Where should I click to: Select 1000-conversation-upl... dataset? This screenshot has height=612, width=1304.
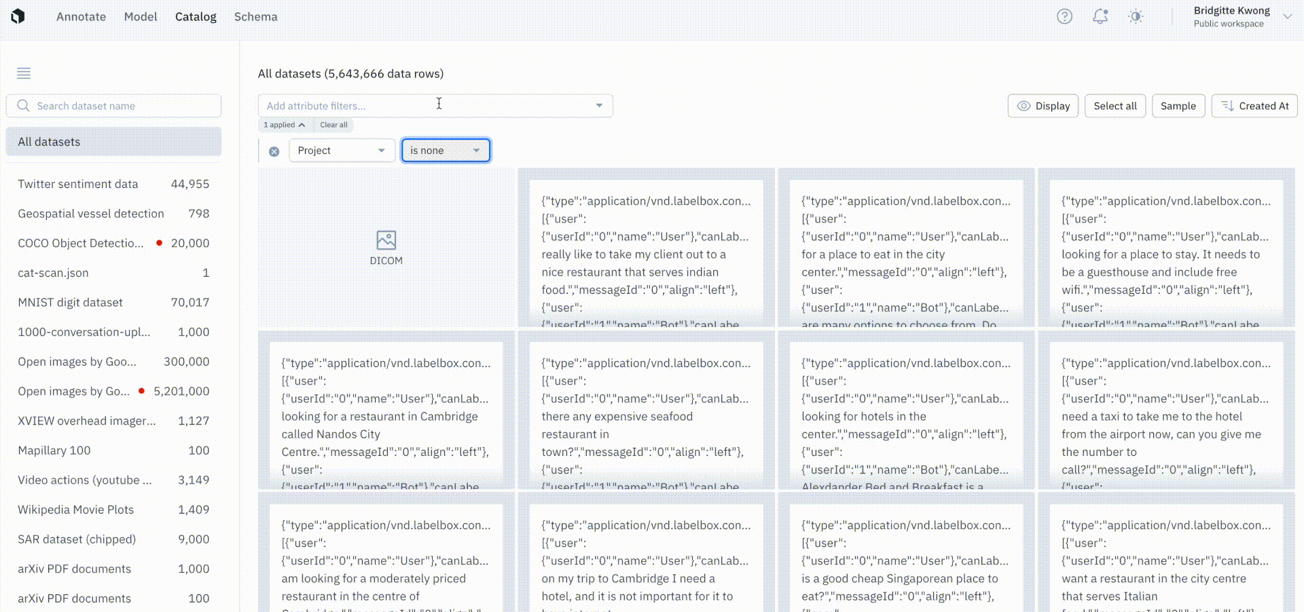point(113,332)
